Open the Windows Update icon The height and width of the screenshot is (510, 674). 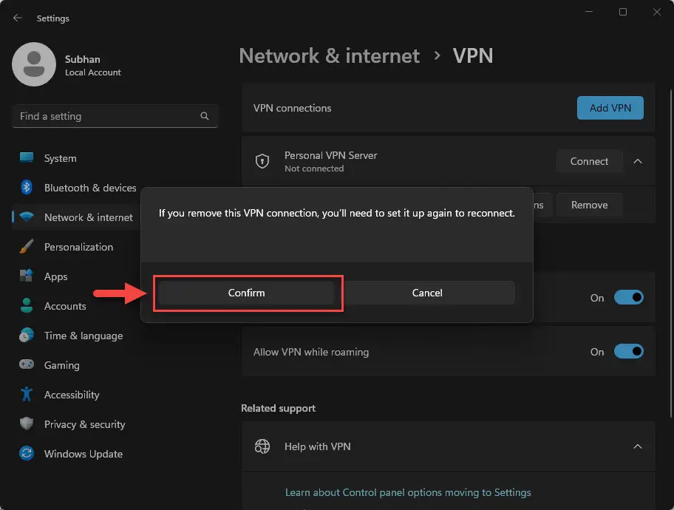tap(27, 454)
